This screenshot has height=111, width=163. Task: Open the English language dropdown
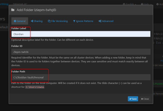(x=130, y=4)
